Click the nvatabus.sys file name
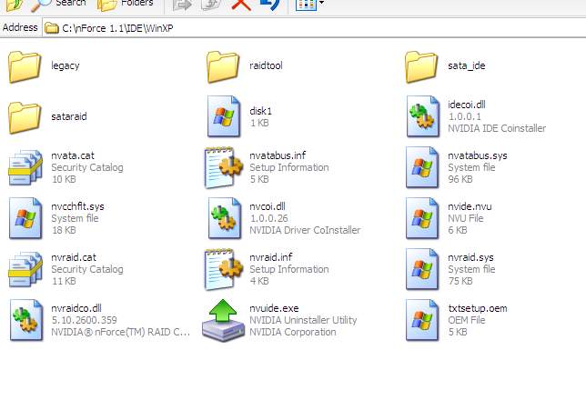The width and height of the screenshot is (586, 410). pos(477,155)
